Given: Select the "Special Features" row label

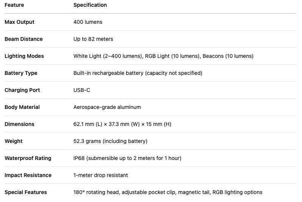Looking at the screenshot, I should [26, 192].
